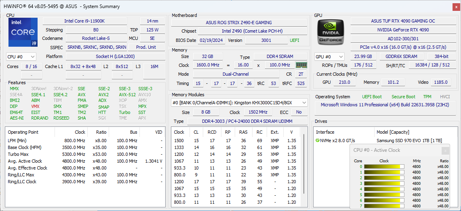Viewport: 461px width, 211px height.
Task: Click the green check icon beside NVMe drive
Action: coord(317,141)
